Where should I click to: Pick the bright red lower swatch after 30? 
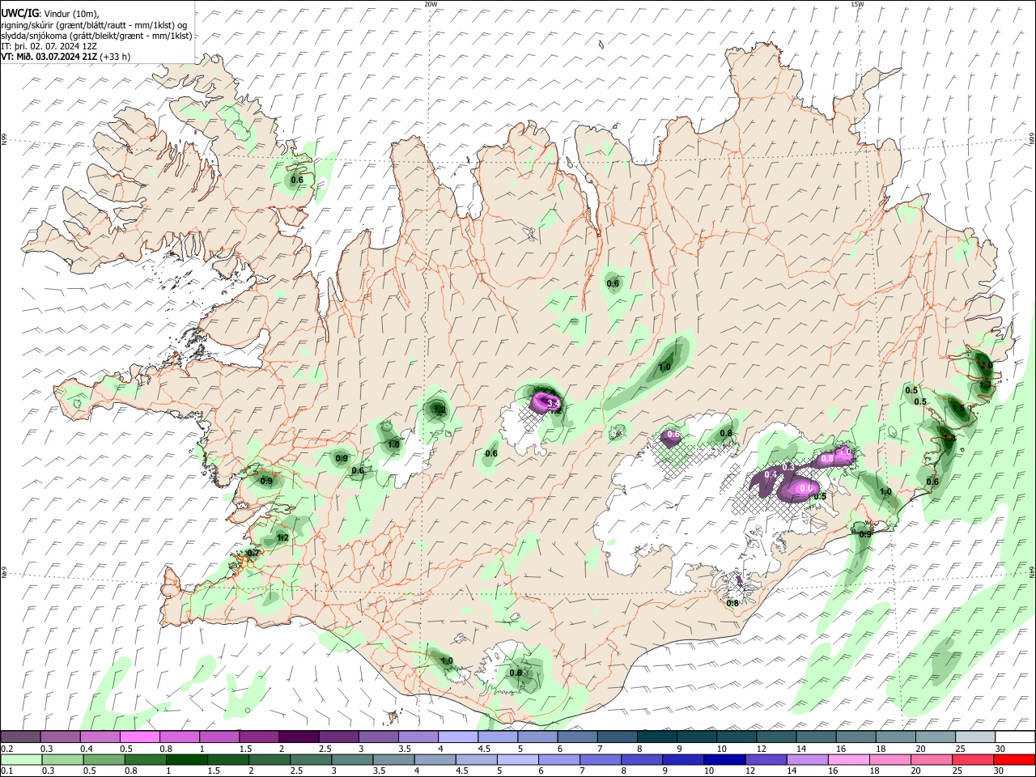coord(1013,759)
